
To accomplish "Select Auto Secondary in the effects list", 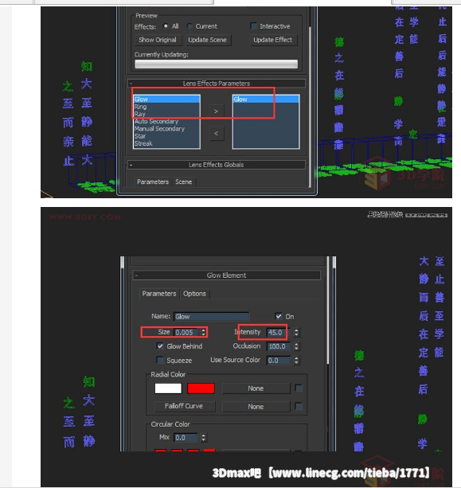I will click(166, 121).
